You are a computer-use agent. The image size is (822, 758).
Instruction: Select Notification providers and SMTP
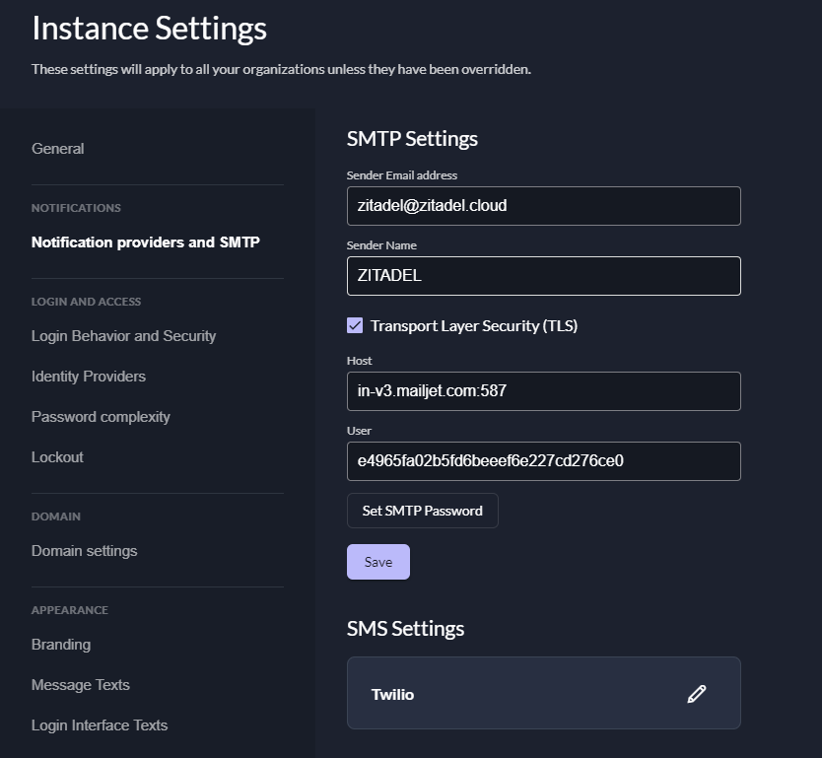146,242
